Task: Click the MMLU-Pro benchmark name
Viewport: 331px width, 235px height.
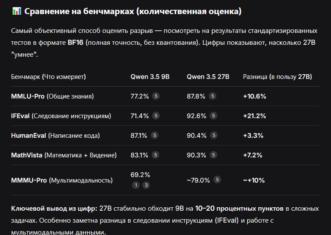Action: click(28, 96)
